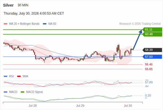The width and height of the screenshot is (163, 110).
Task: Click the RSI blue legend swatch
Action: [x=6, y=76]
